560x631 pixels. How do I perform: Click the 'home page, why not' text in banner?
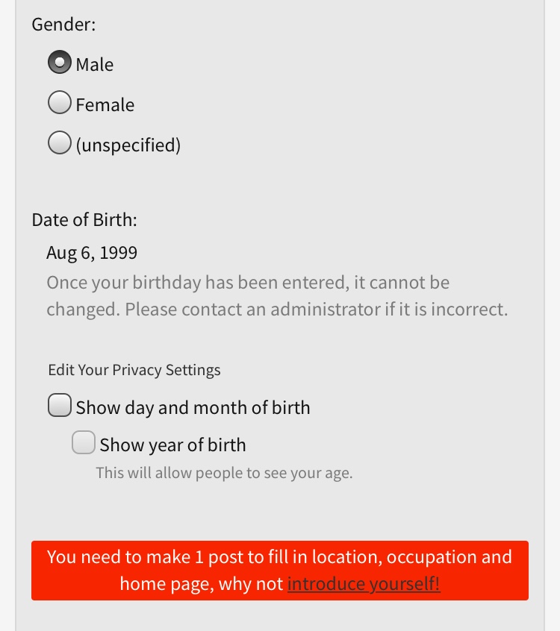coord(202,584)
